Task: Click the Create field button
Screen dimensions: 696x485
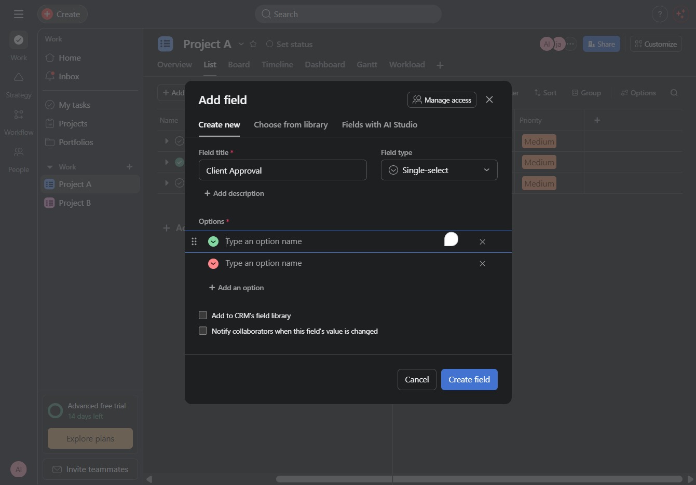Action: pos(469,379)
